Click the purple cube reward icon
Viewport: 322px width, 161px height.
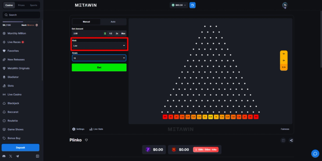pyautogui.click(x=148, y=150)
